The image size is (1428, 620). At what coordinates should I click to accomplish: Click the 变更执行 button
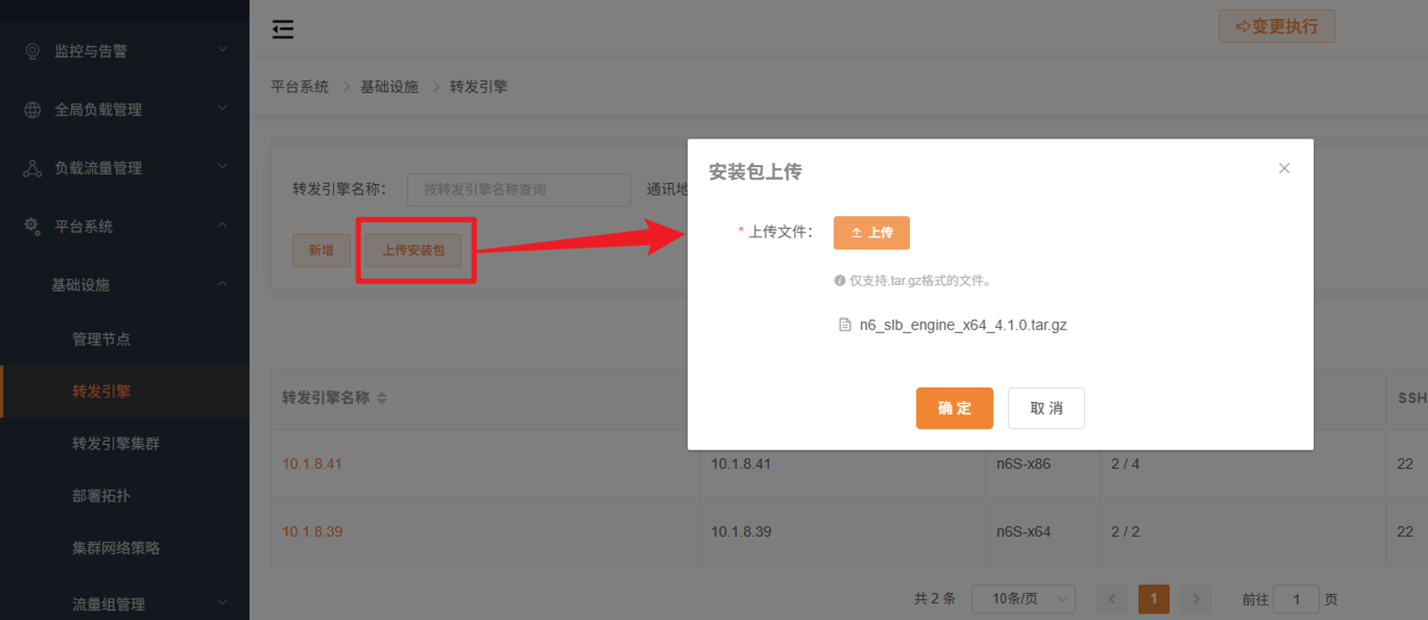click(x=1277, y=27)
